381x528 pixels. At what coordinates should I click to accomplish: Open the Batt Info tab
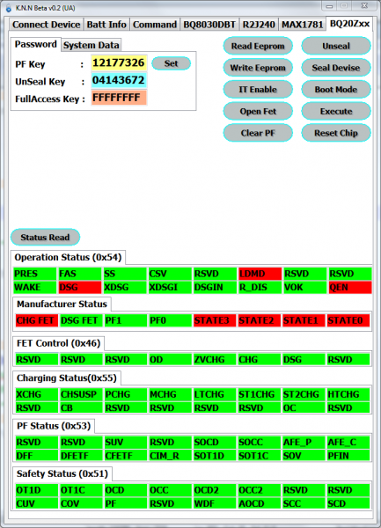(x=106, y=25)
